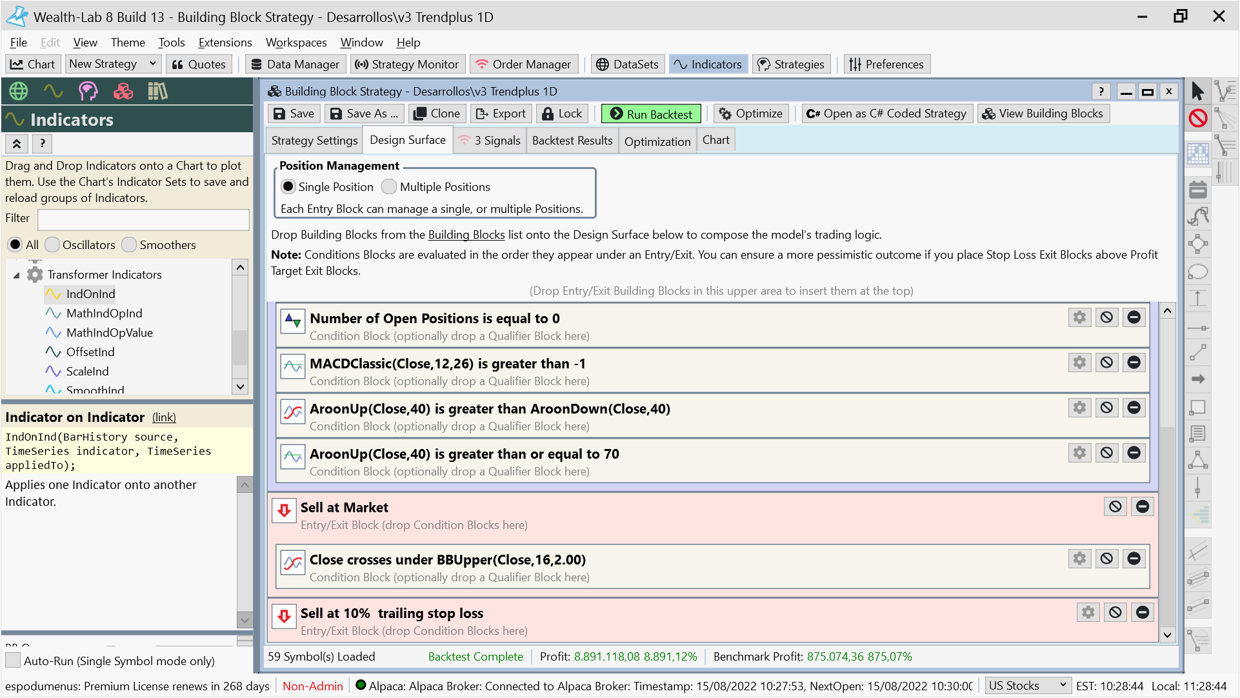This screenshot has width=1240, height=698.
Task: Enable Auto-Run single symbol mode checkbox
Action: [13, 661]
